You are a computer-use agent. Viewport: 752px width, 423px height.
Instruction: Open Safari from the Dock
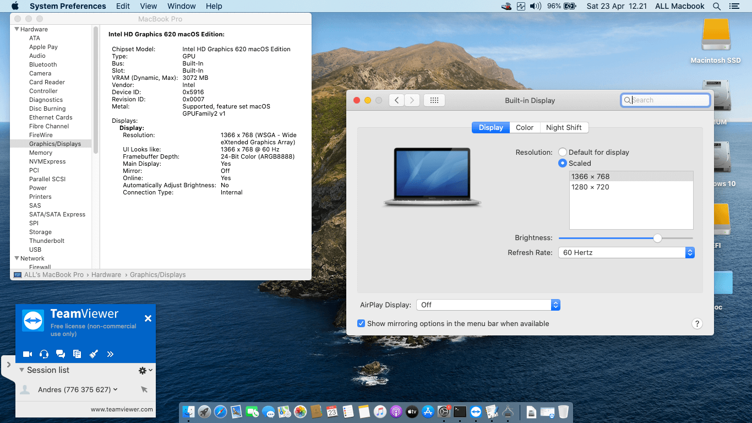(221, 411)
